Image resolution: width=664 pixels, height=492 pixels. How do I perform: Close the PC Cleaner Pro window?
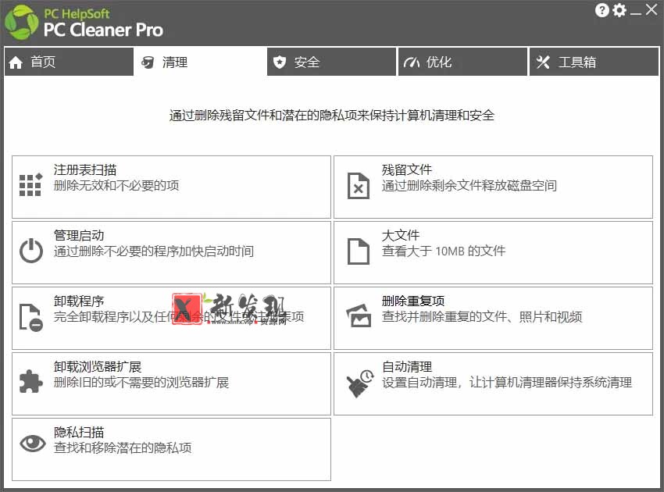pyautogui.click(x=652, y=9)
